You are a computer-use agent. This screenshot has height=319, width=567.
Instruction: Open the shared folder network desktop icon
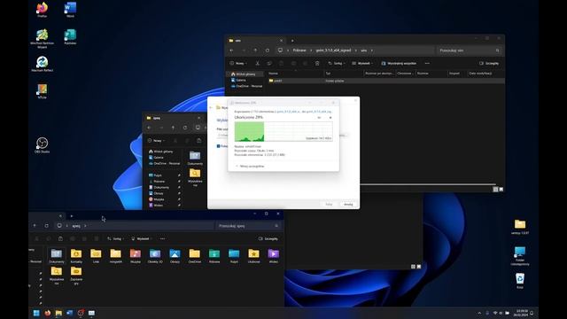(520, 255)
